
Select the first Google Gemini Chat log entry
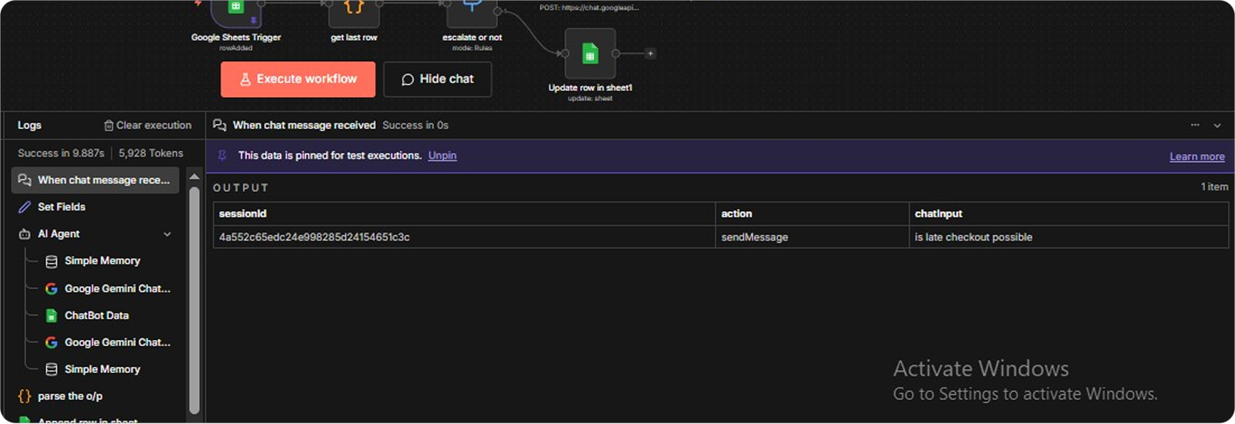tap(117, 288)
